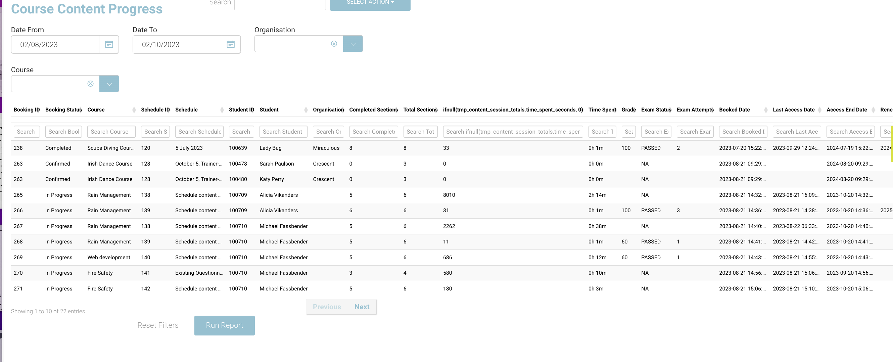The height and width of the screenshot is (362, 893).
Task: Click the Reset Filters link
Action: tap(158, 325)
